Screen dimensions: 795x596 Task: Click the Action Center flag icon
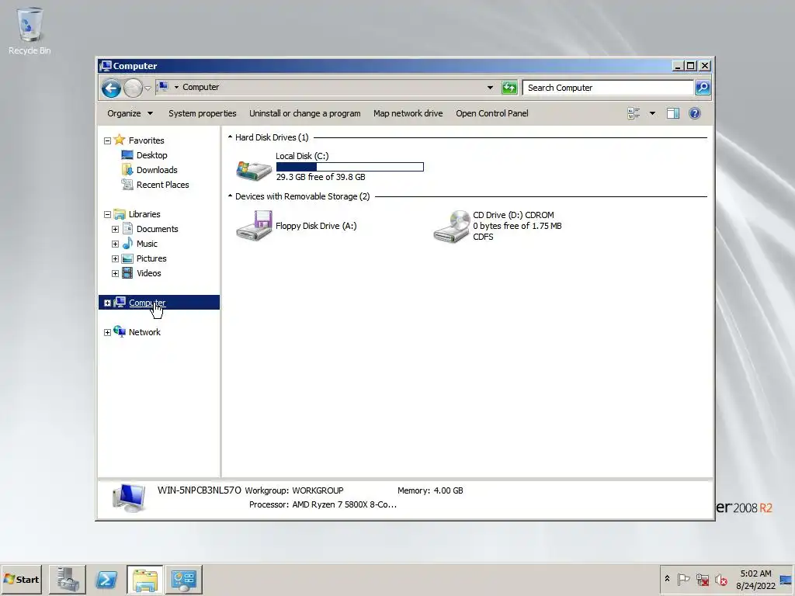pyautogui.click(x=683, y=579)
